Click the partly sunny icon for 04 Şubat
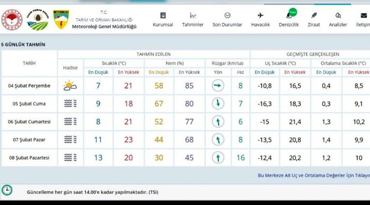The width and height of the screenshot is (370, 205). 70,86
